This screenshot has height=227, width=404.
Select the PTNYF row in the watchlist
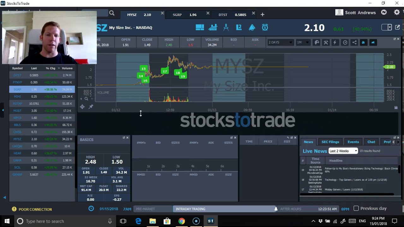coord(42,82)
